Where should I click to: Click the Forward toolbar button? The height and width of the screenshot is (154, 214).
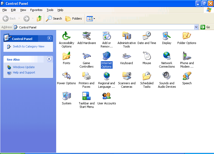pos(26,19)
